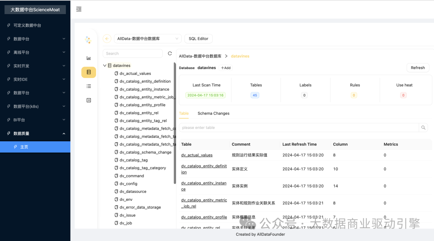The width and height of the screenshot is (434, 241).
Task: Focus the 'please enter table' search field
Action: 298,128
